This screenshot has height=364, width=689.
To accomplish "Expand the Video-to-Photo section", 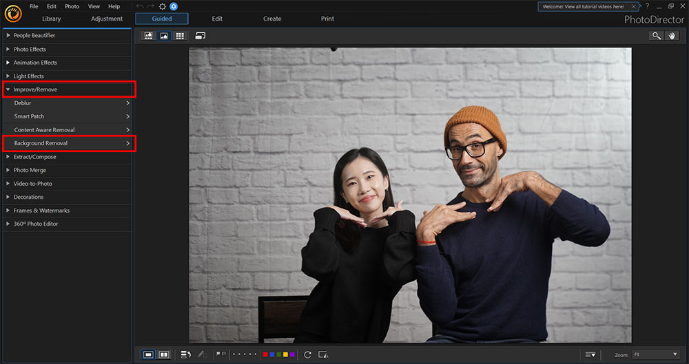I will [x=68, y=184].
